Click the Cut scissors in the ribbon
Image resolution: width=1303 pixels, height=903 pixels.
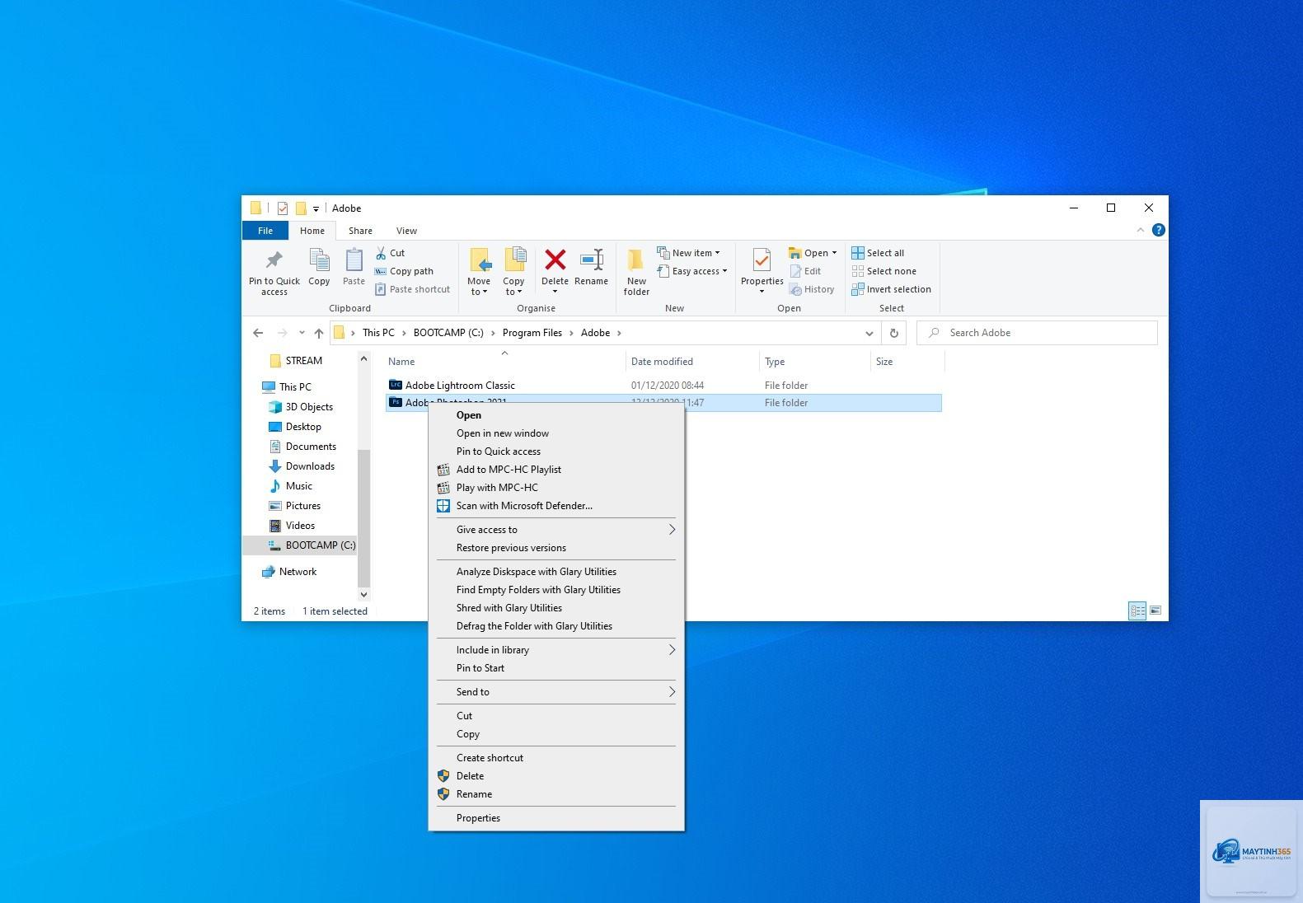(381, 253)
